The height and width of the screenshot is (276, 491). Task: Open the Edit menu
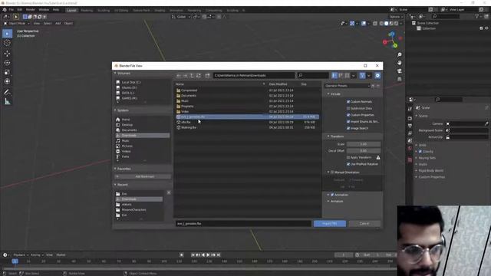click(19, 10)
